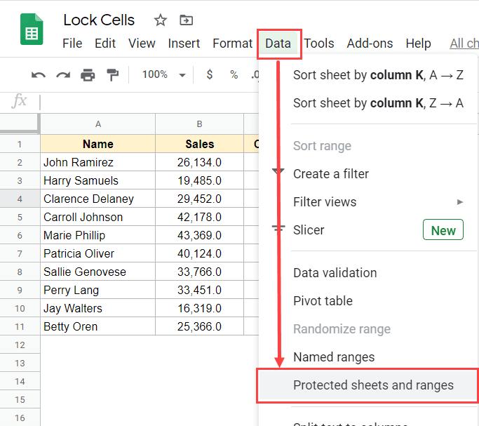Choose Sort sheet by column K, Z → A
The image size is (479, 426).
[x=368, y=103]
